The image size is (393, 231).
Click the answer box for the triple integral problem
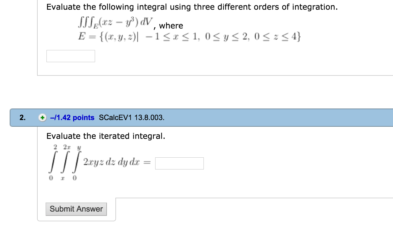point(70,56)
